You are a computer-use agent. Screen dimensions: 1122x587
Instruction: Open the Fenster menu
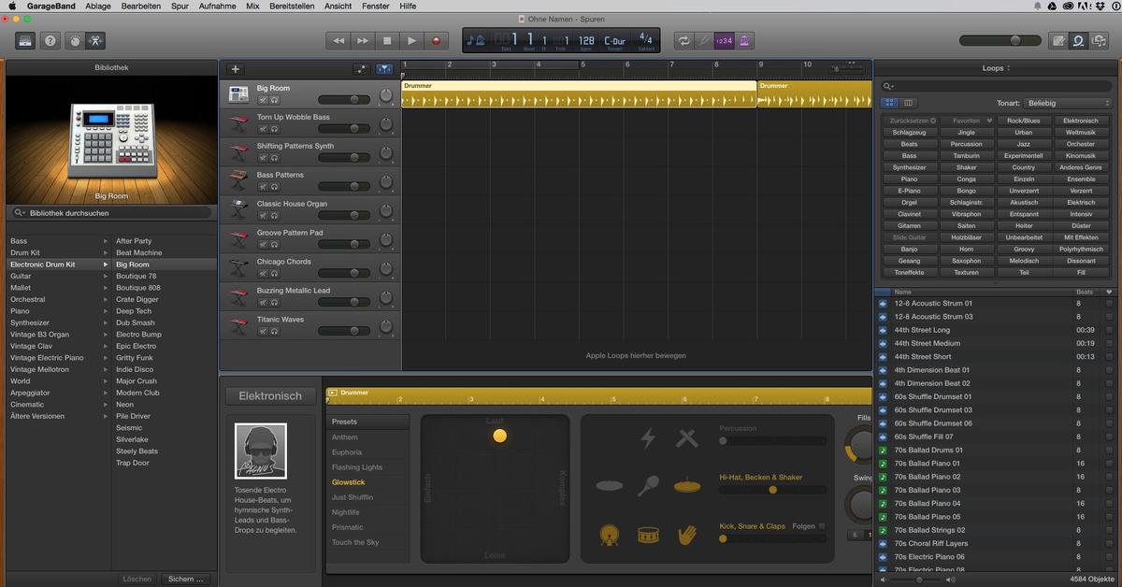376,6
